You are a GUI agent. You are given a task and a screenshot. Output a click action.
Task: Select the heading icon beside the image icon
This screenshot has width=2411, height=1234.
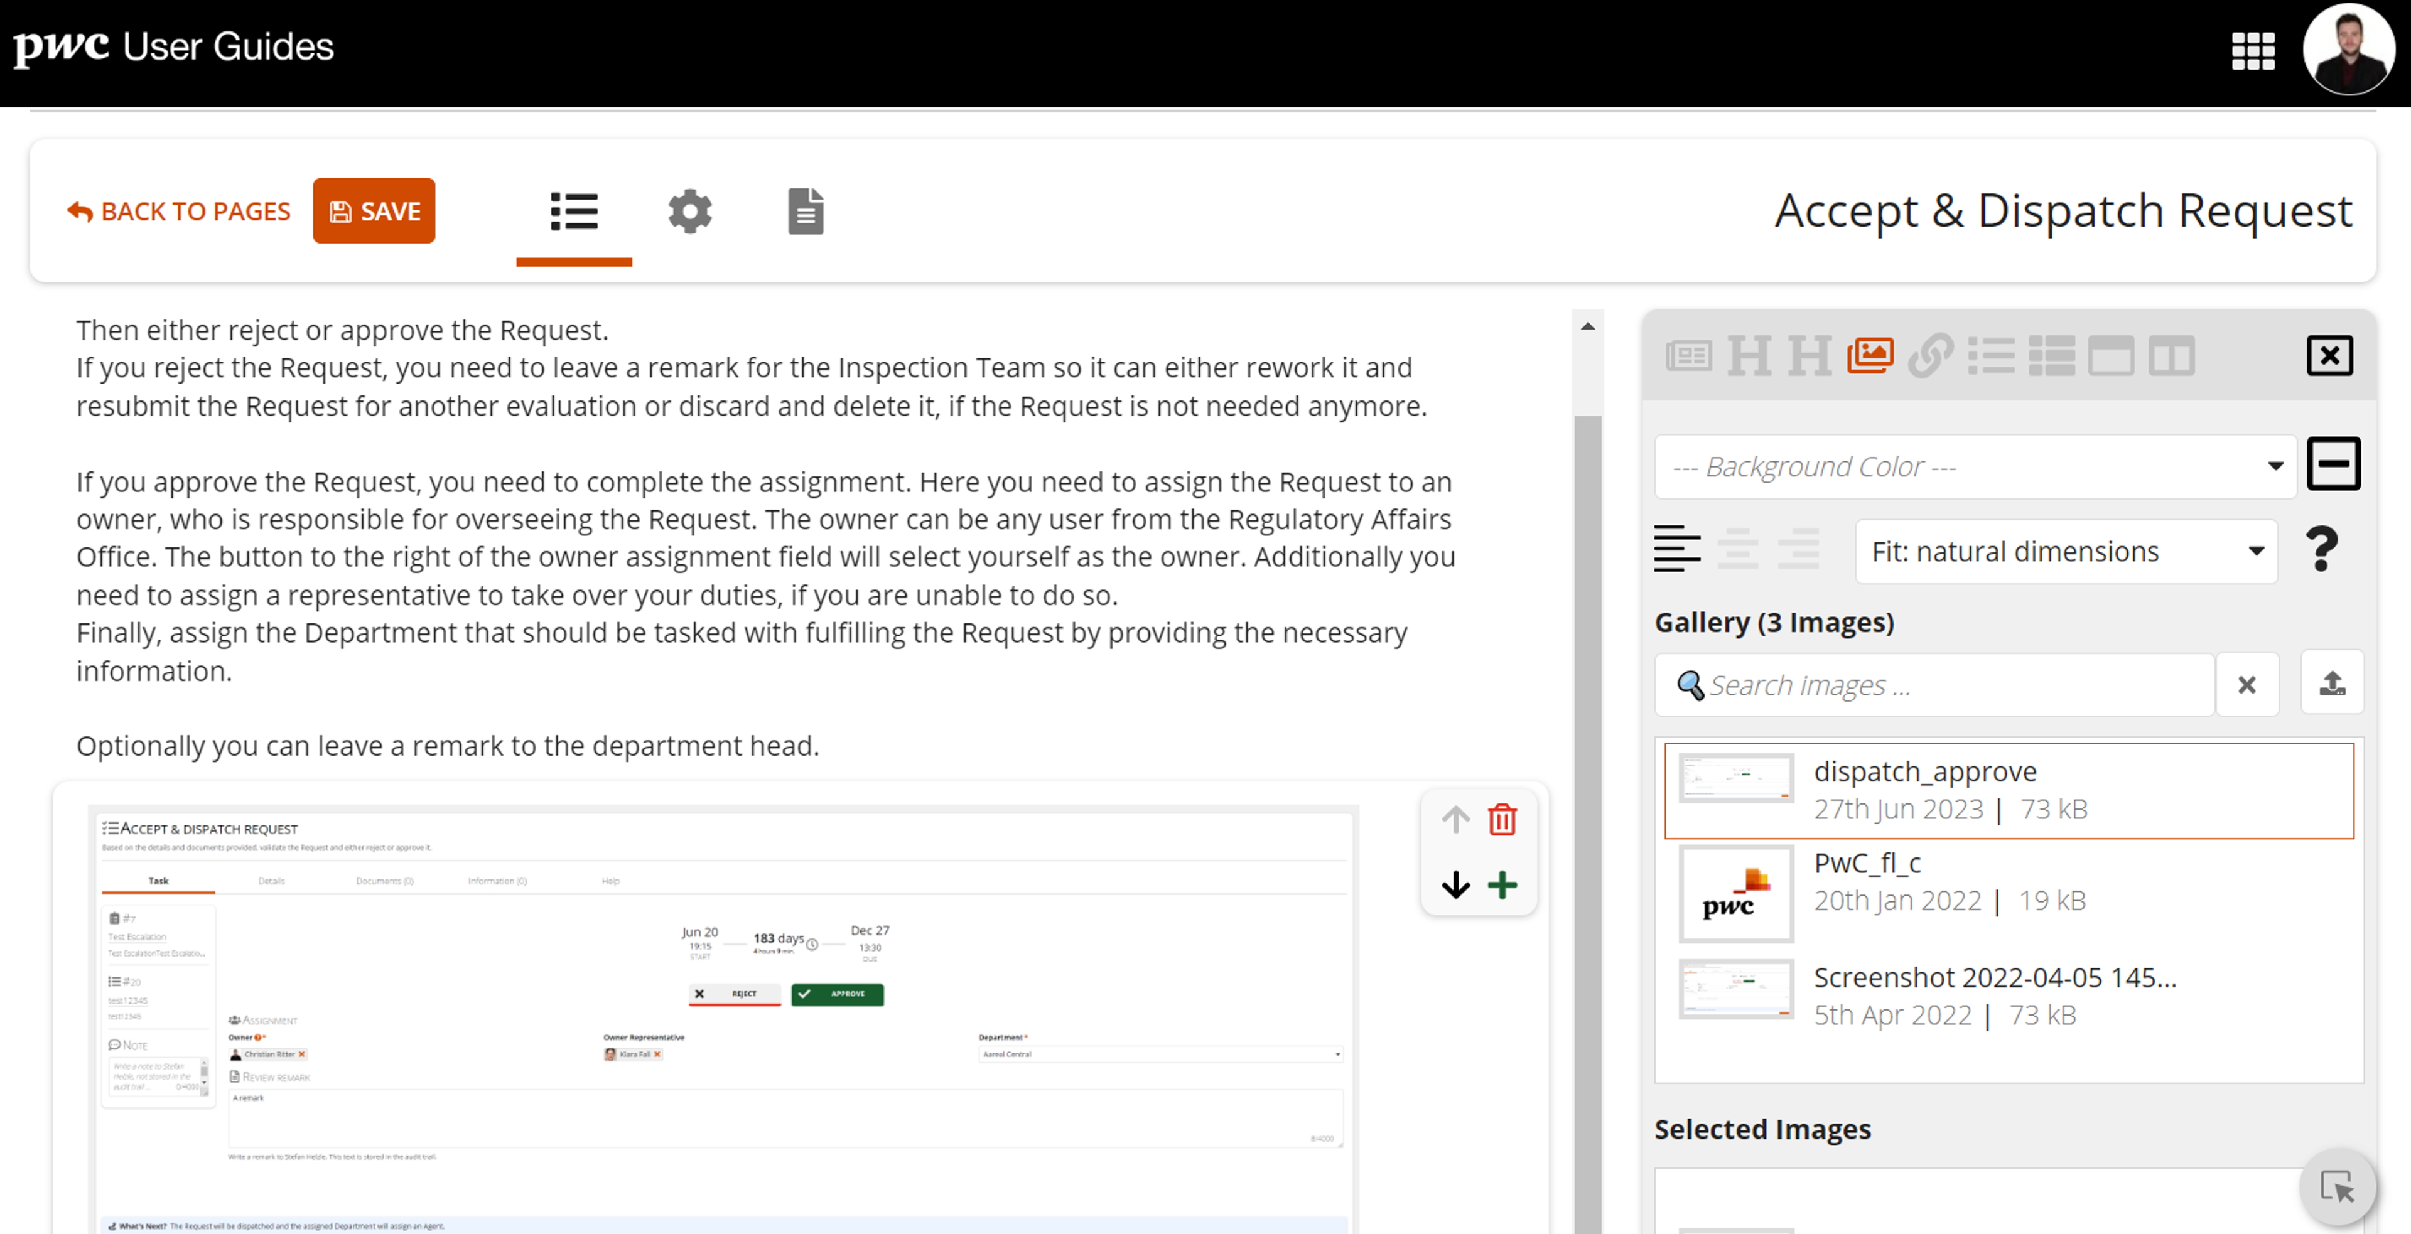pyautogui.click(x=1810, y=355)
